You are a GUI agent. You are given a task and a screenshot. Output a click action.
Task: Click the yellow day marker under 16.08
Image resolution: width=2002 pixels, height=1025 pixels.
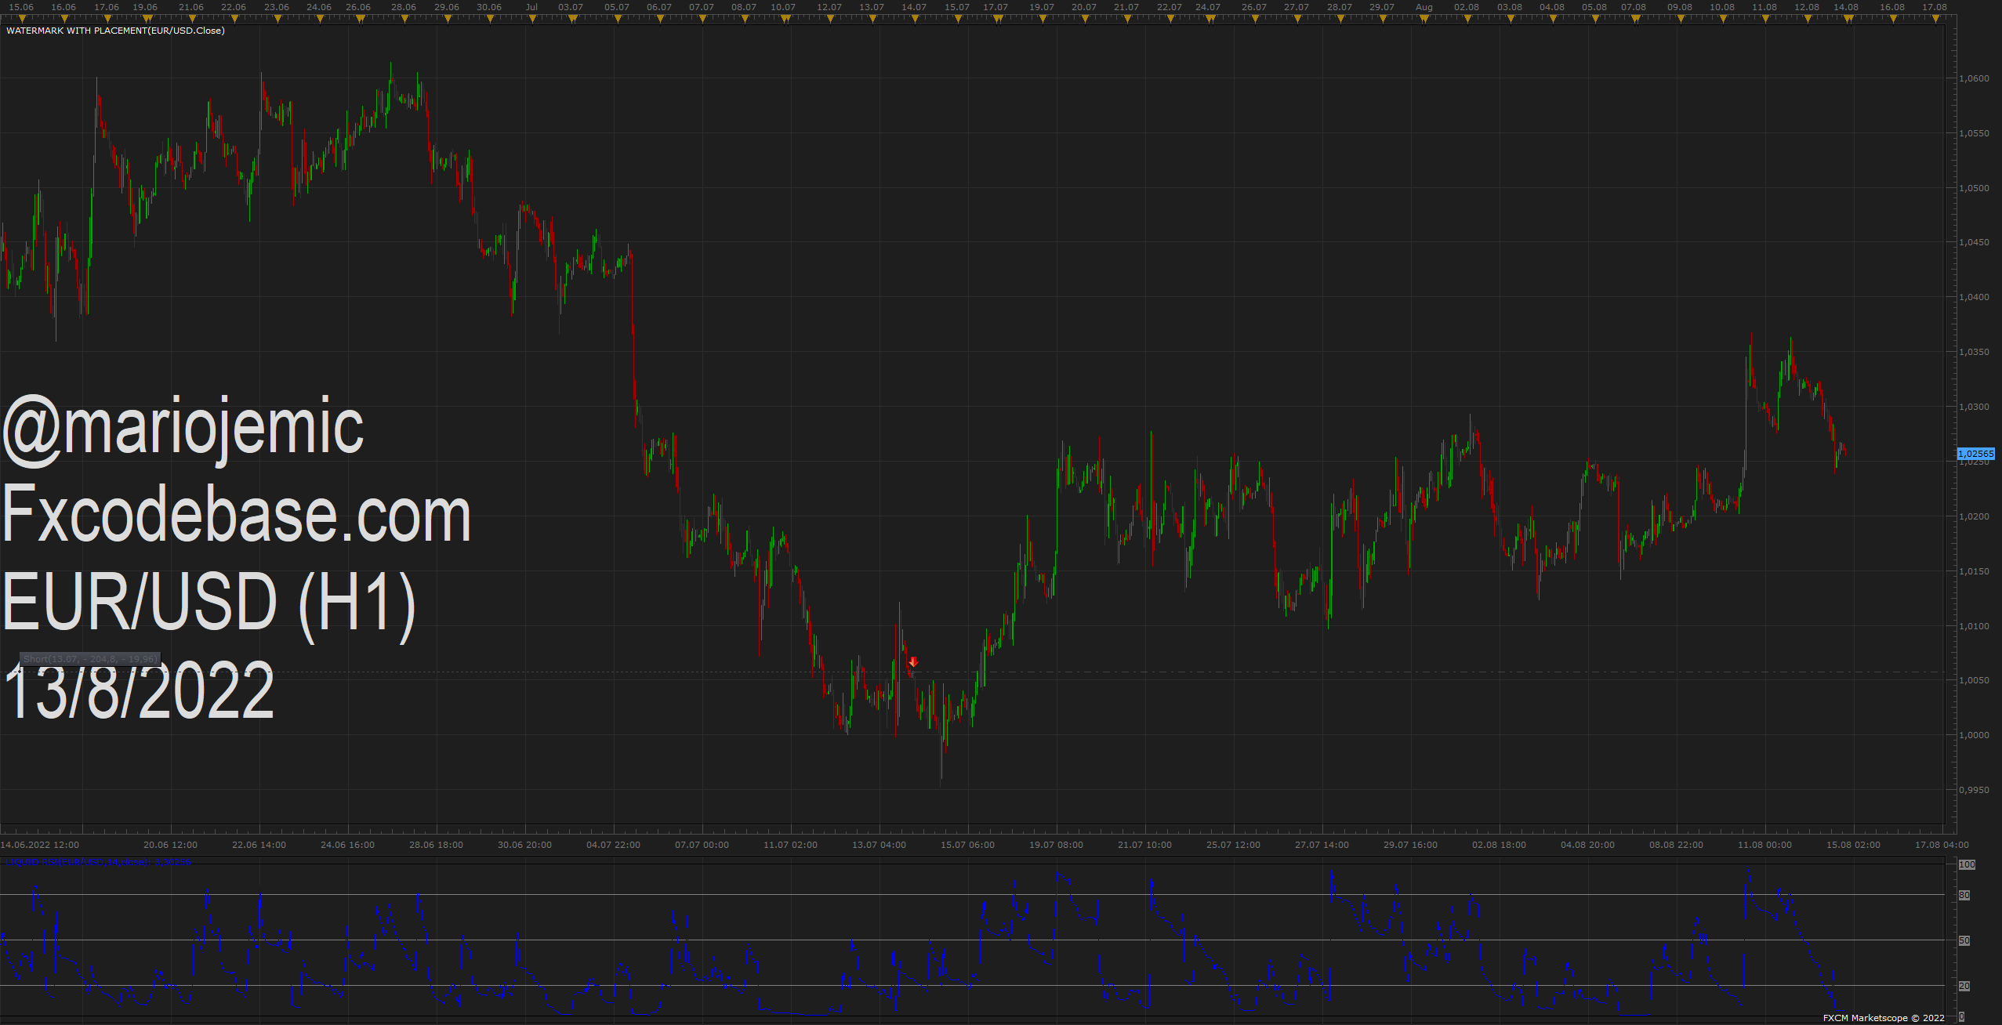tap(1892, 19)
